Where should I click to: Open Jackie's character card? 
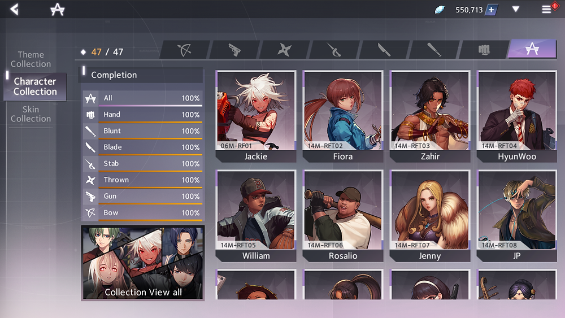coord(256,116)
